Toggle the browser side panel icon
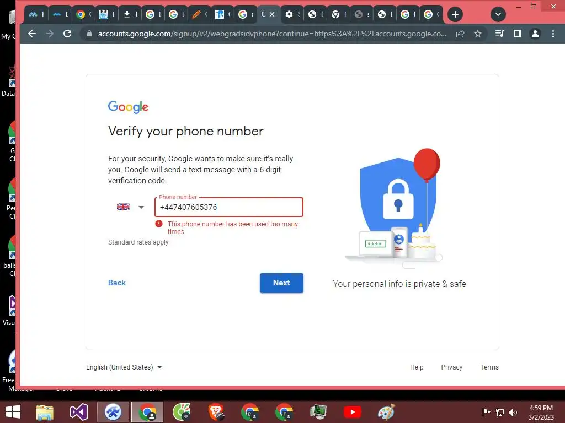565x423 pixels. (x=518, y=34)
